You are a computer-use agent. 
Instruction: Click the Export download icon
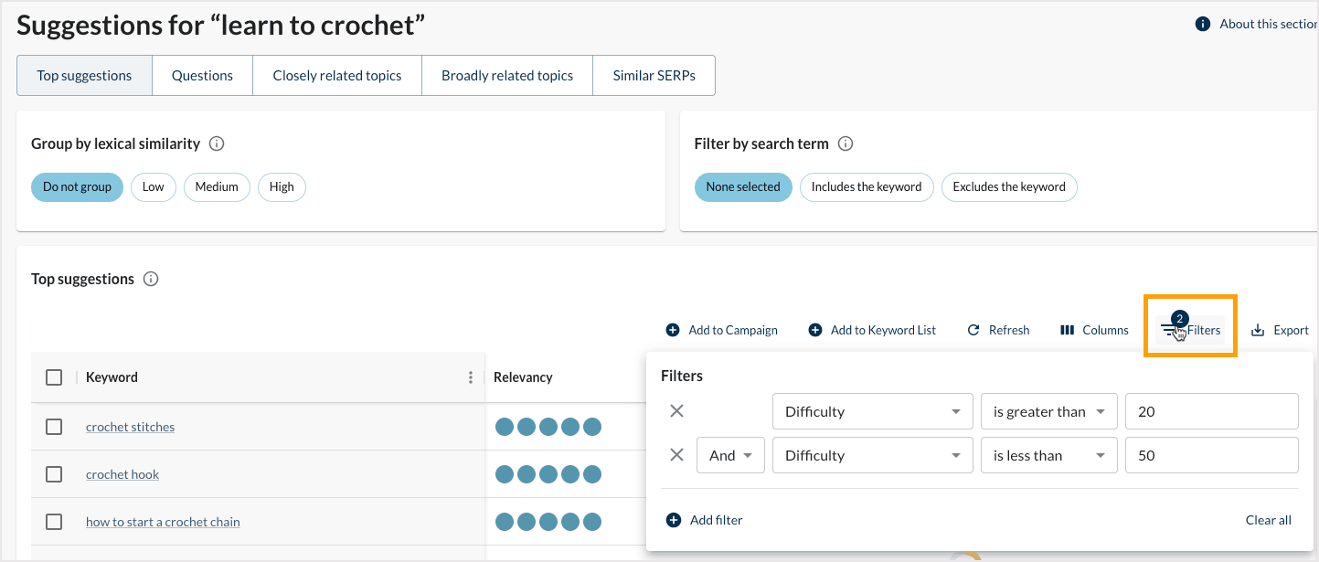[1258, 330]
